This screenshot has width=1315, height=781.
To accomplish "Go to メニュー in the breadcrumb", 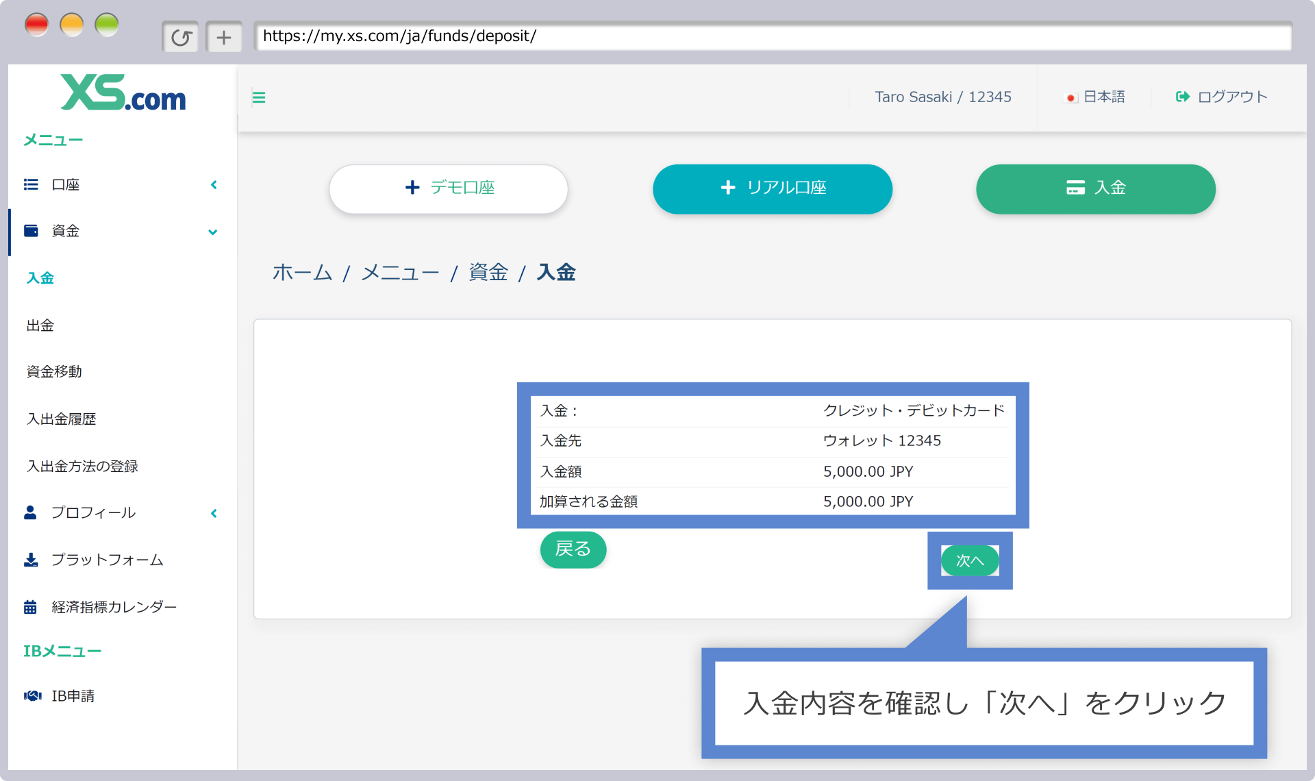I will (400, 273).
